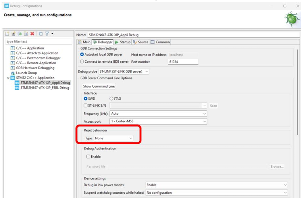Image resolution: width=302 pixels, height=200 pixels.
Task: Enable the ST-LINK S/N checkbox
Action: pos(86,105)
